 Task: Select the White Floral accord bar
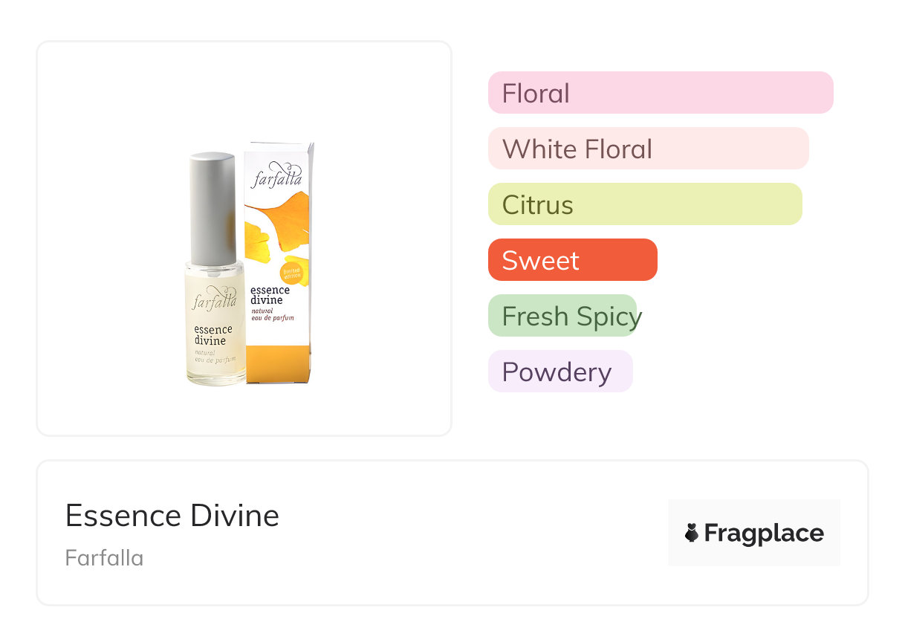pyautogui.click(x=648, y=149)
